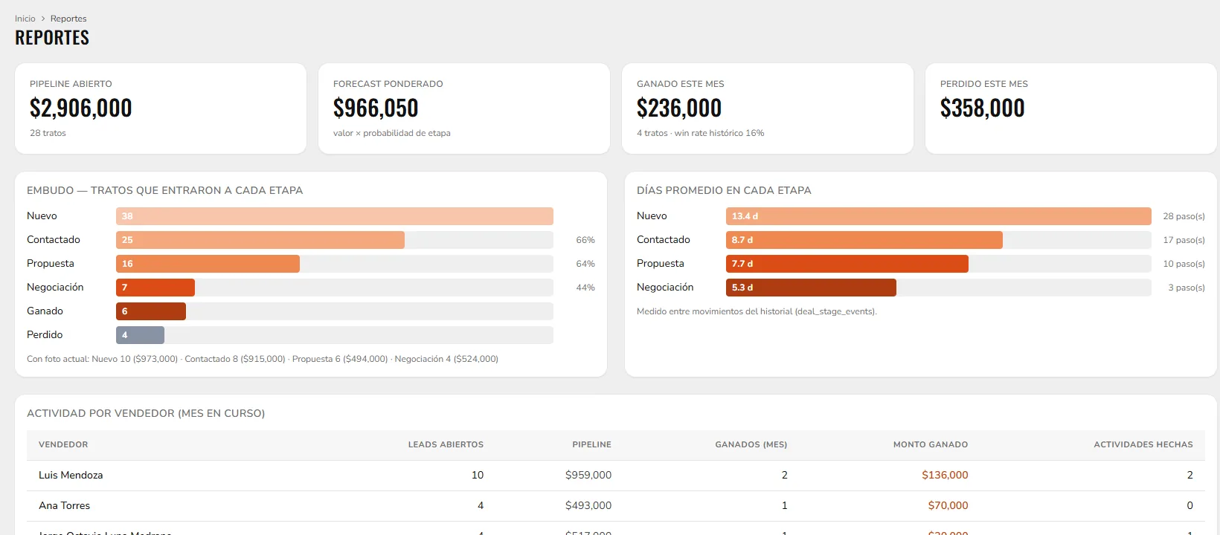
Task: Select the Pipeline Abierto summary card
Action: click(x=161, y=108)
